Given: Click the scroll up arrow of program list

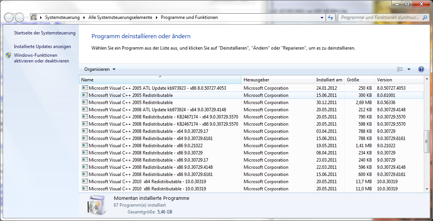Looking at the screenshot, I should [x=427, y=79].
